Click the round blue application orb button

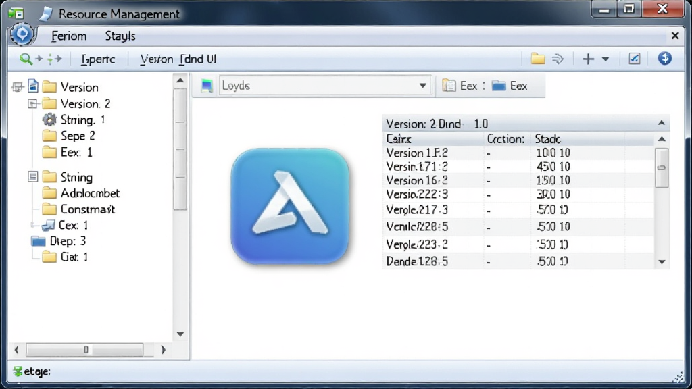pyautogui.click(x=22, y=34)
